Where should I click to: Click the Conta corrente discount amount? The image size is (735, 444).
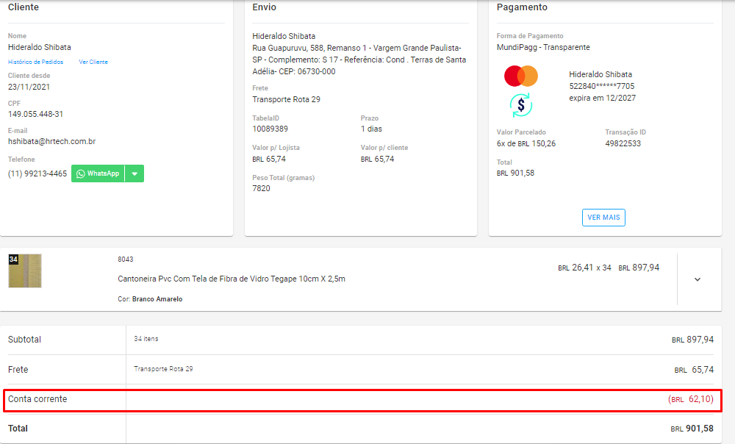point(691,399)
